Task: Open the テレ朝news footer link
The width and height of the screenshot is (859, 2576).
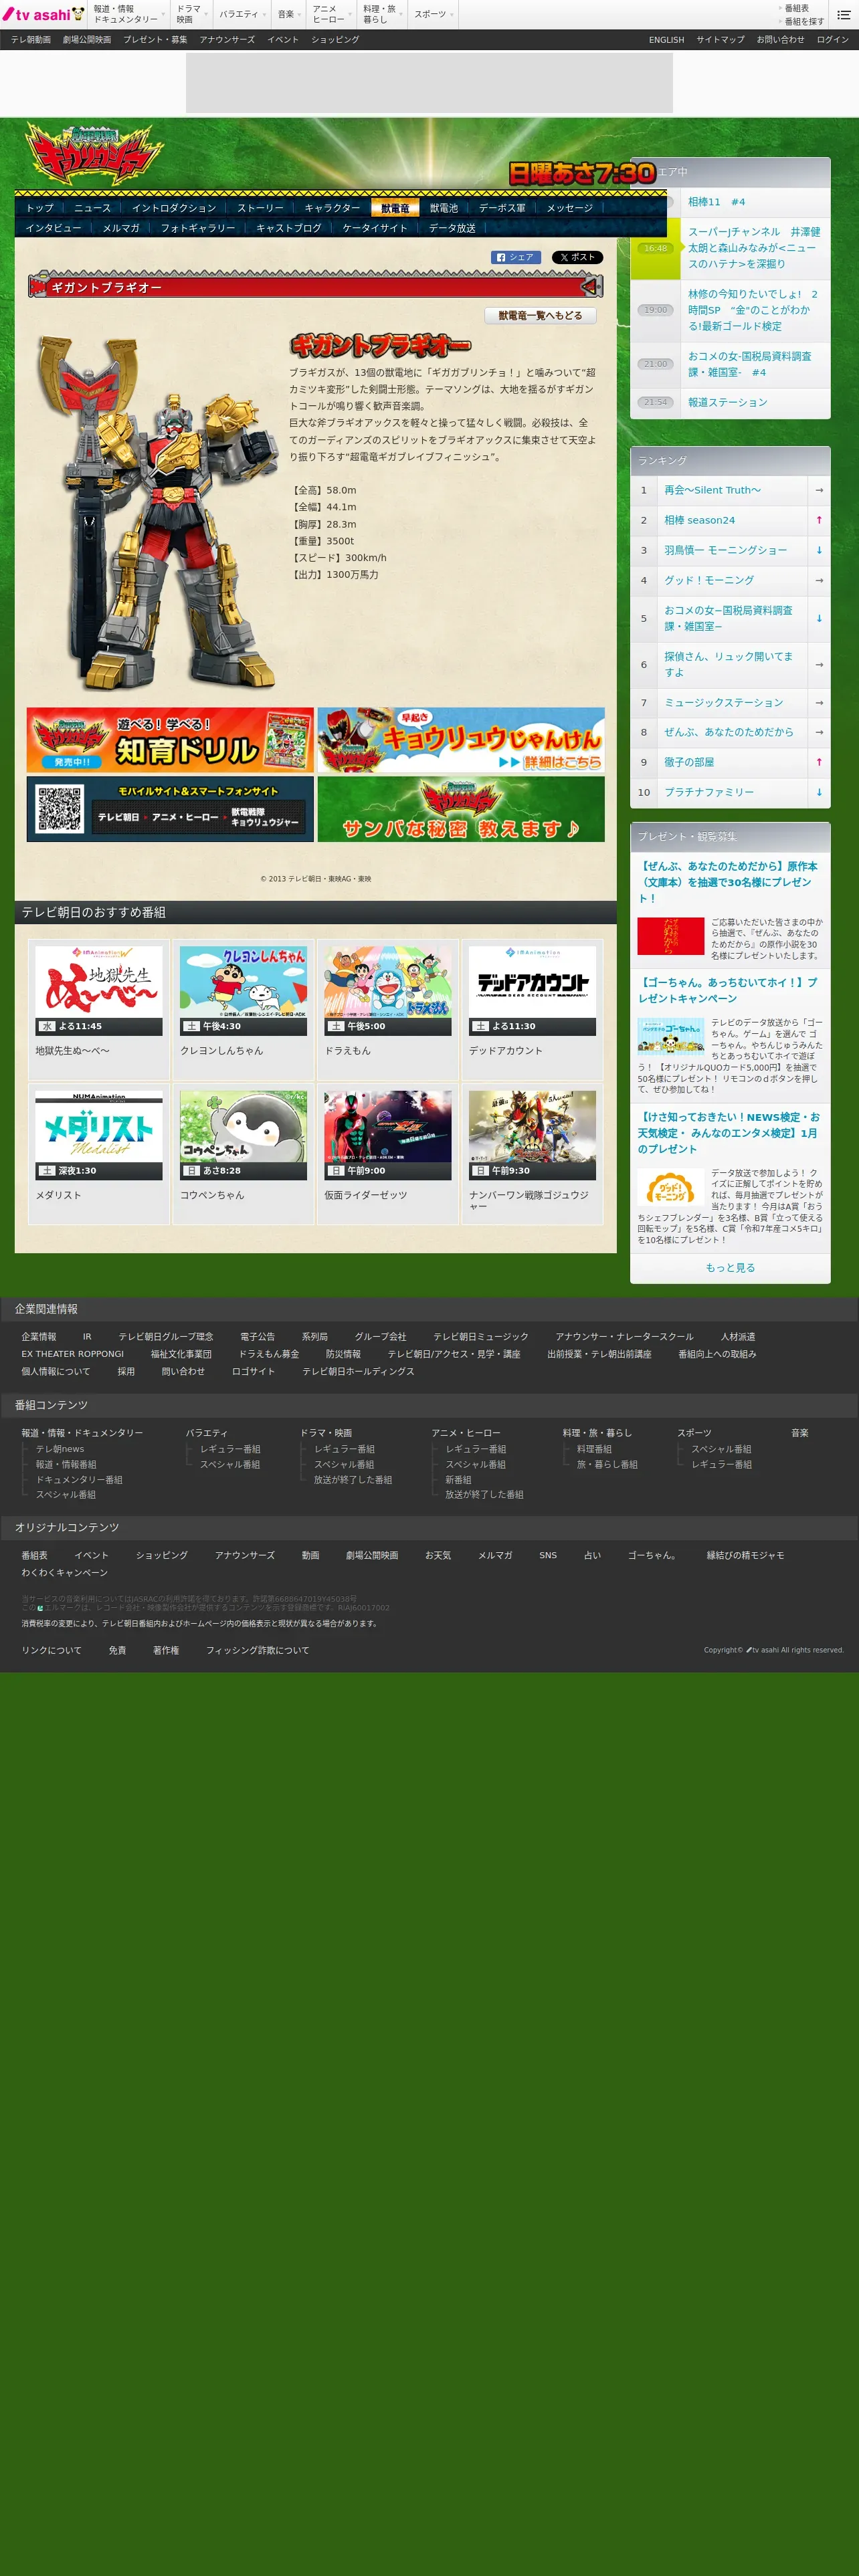Action: point(60,1449)
